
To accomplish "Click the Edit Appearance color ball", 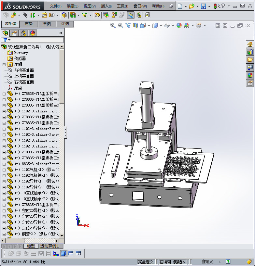I will coord(179,25).
